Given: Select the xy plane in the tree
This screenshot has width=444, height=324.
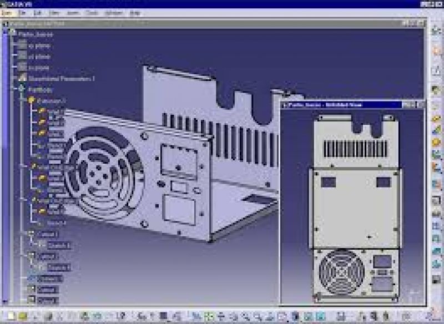Looking at the screenshot, I should pyautogui.click(x=39, y=45).
